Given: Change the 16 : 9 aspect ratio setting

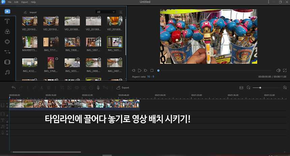Looking at the screenshot, I should click(x=150, y=77).
